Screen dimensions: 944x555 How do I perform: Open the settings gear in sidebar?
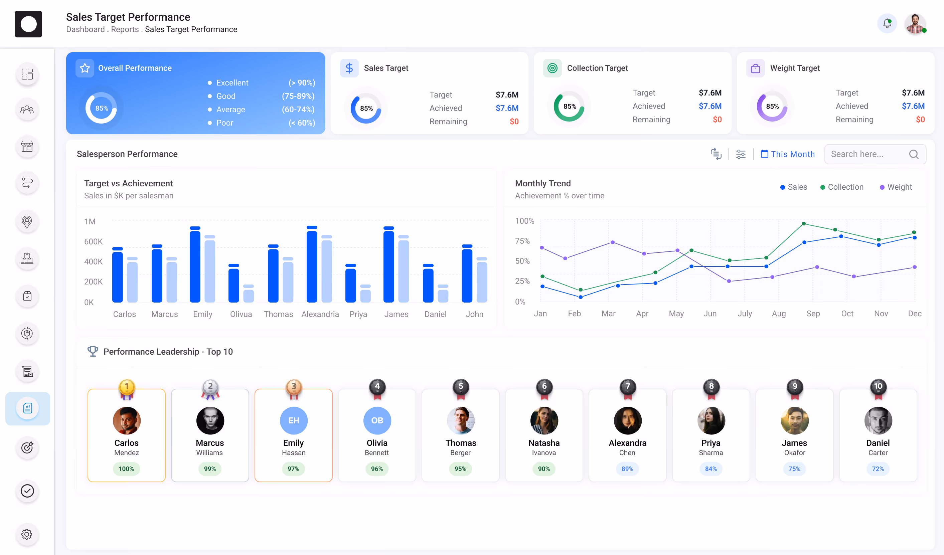pos(27,534)
